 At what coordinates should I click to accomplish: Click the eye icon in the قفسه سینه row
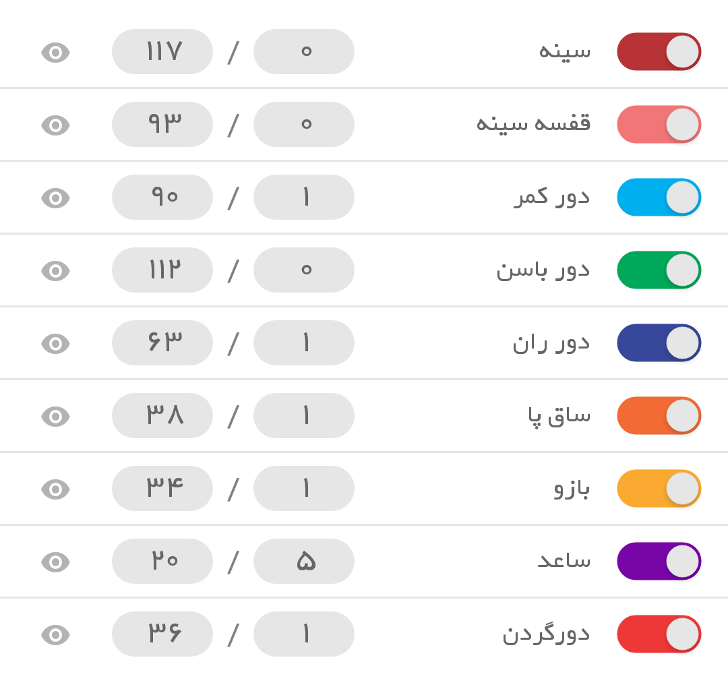(x=55, y=125)
